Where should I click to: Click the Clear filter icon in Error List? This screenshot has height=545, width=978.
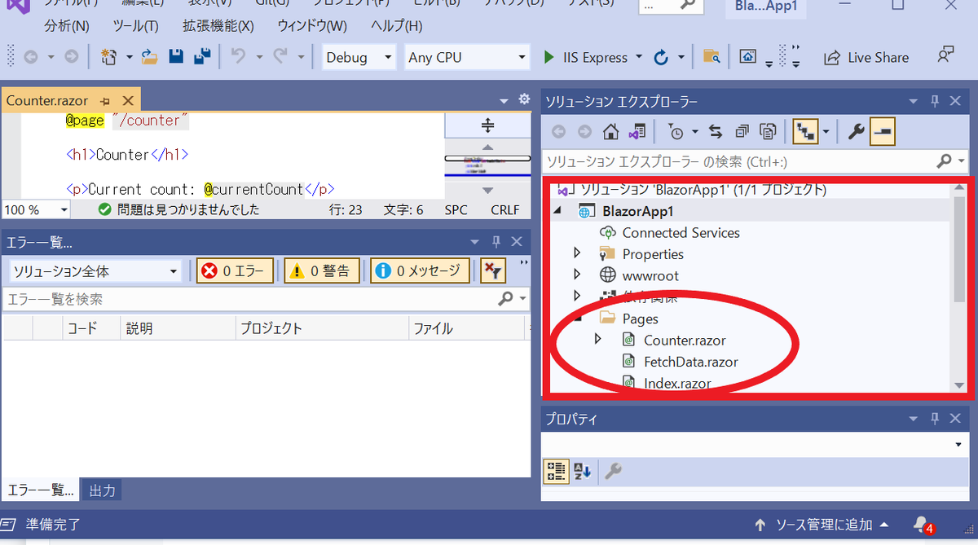click(x=492, y=271)
